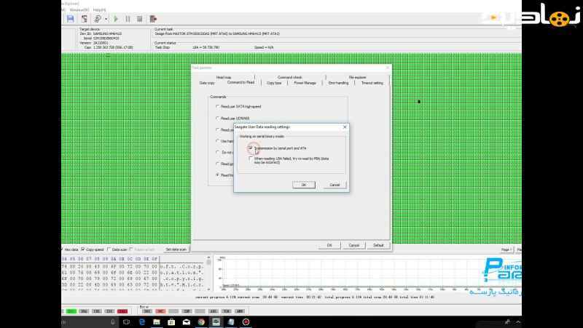Image resolution: width=583 pixels, height=328 pixels.
Task: Click the hex view vertical scrollbar
Action: tap(208, 272)
